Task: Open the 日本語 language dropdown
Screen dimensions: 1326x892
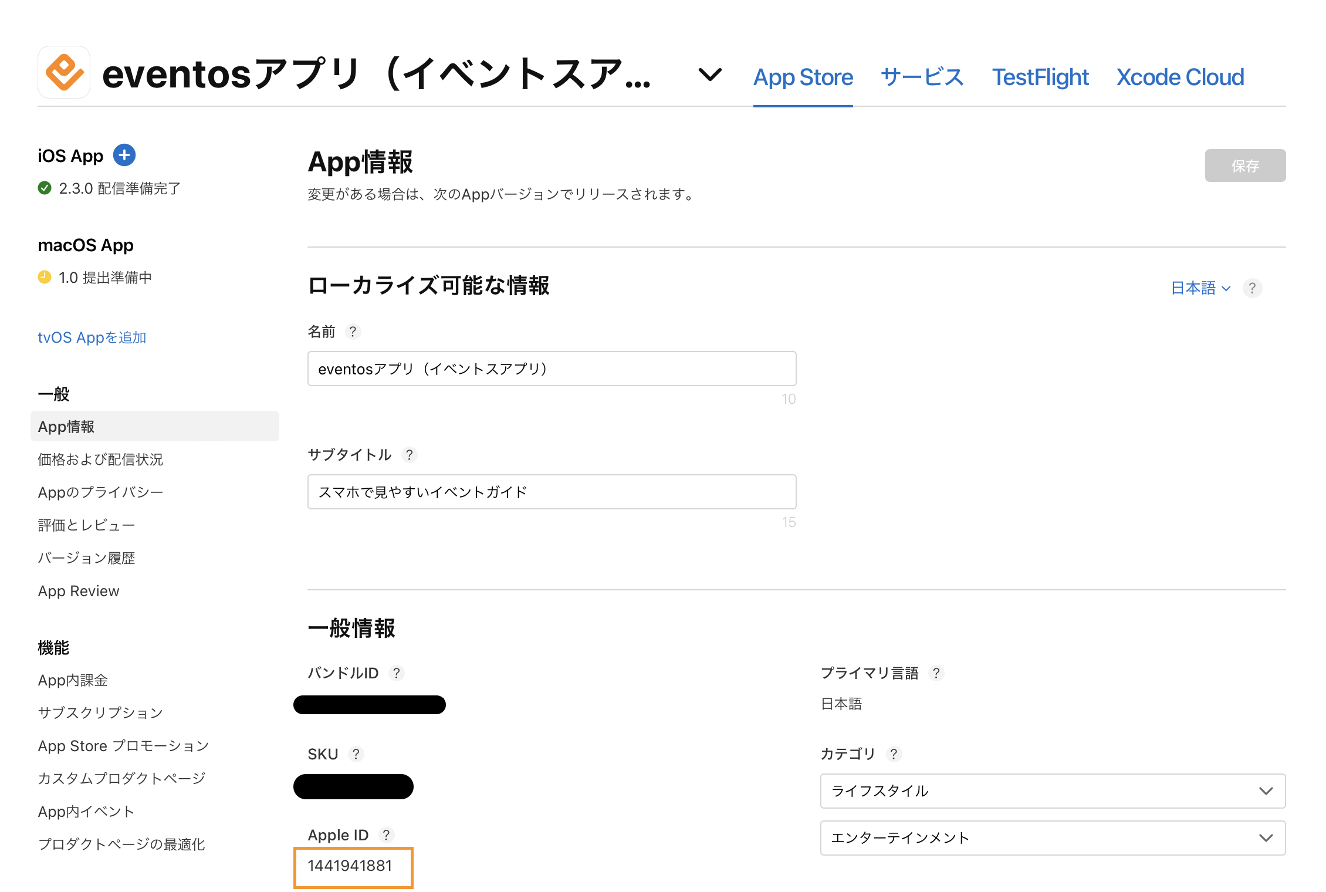Action: (x=1200, y=288)
